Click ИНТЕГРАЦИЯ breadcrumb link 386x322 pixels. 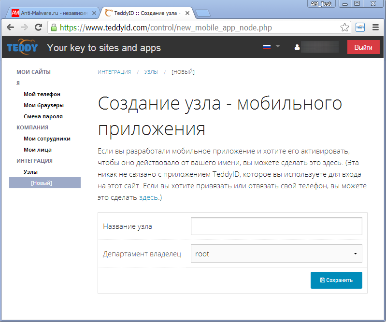pos(114,72)
